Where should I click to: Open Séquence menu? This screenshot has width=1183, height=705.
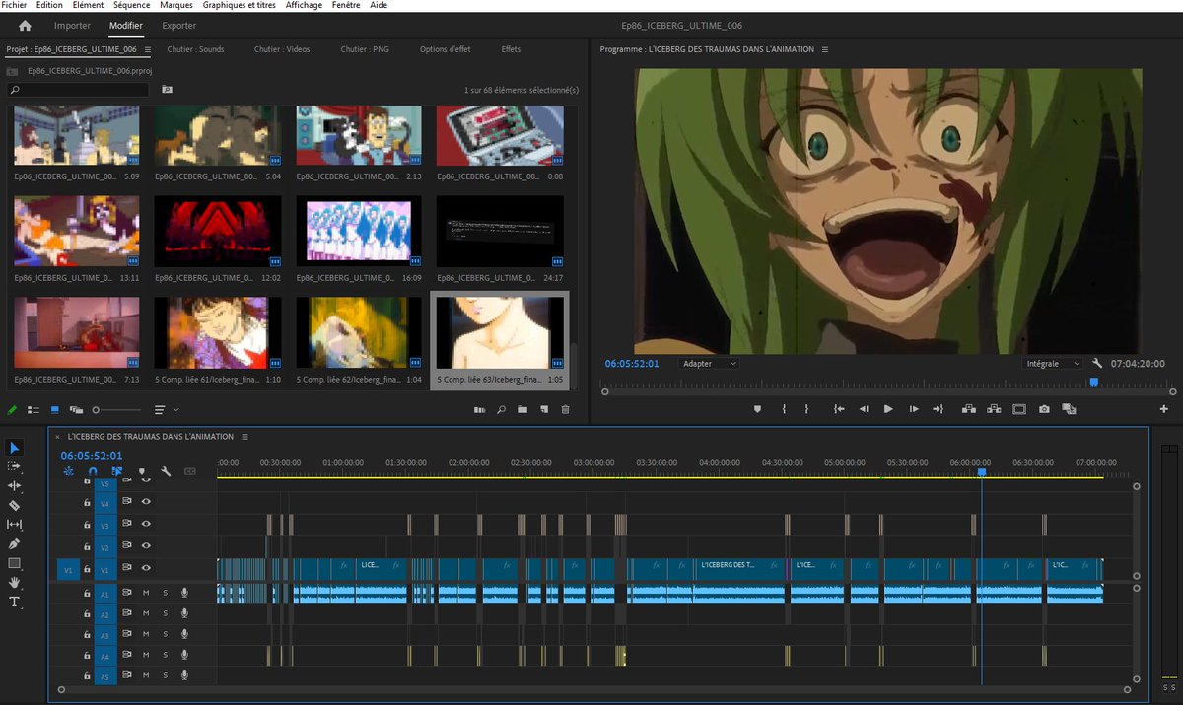(x=131, y=5)
